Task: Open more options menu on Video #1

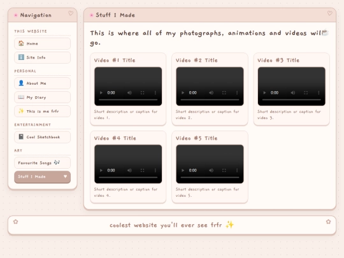Action: pyautogui.click(x=155, y=93)
